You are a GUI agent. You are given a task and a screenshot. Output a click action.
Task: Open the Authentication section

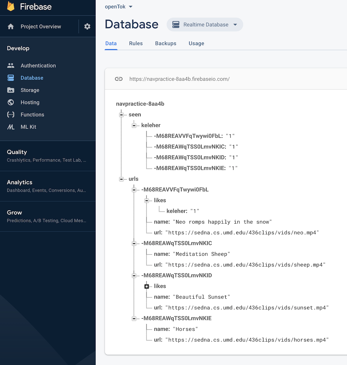pyautogui.click(x=38, y=65)
